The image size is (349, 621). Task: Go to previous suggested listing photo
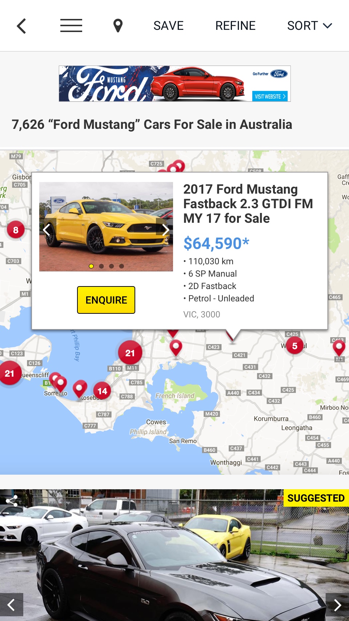click(12, 605)
